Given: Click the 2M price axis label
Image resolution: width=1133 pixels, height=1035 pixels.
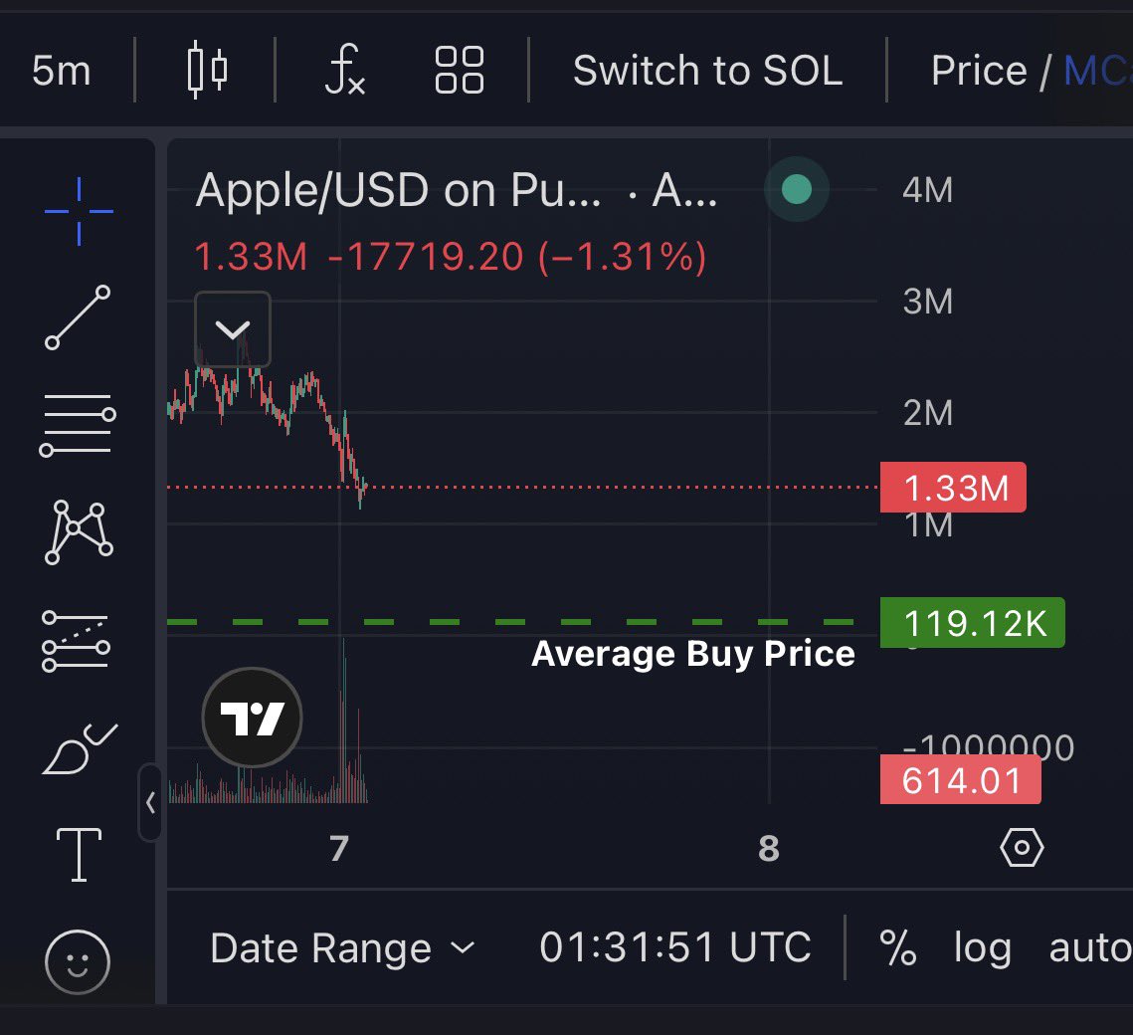Looking at the screenshot, I should click(928, 413).
